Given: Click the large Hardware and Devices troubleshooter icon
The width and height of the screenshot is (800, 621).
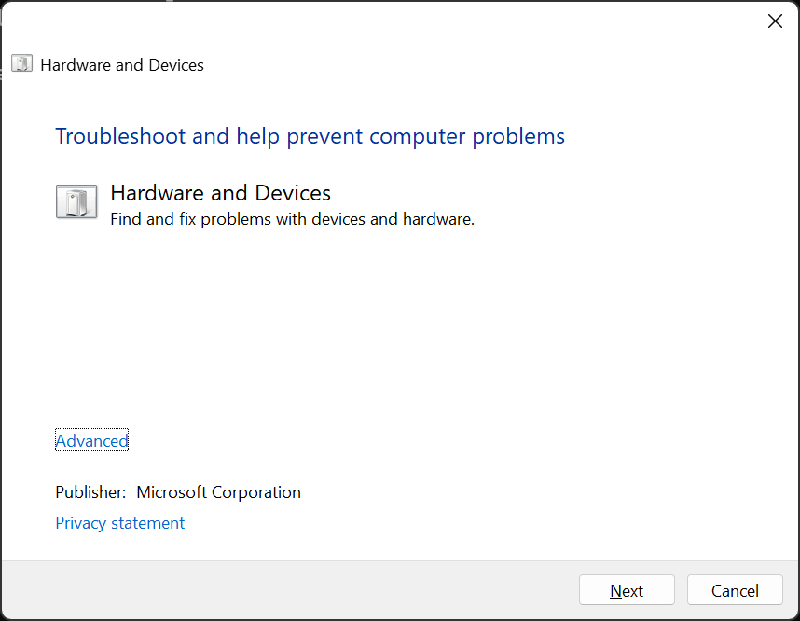Looking at the screenshot, I should point(76,201).
